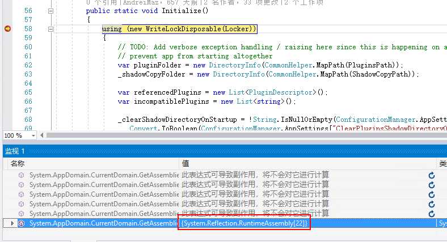Screen dimensions: 447x242
Task: Open the 100 % zoom dropdown
Action: coord(33,135)
